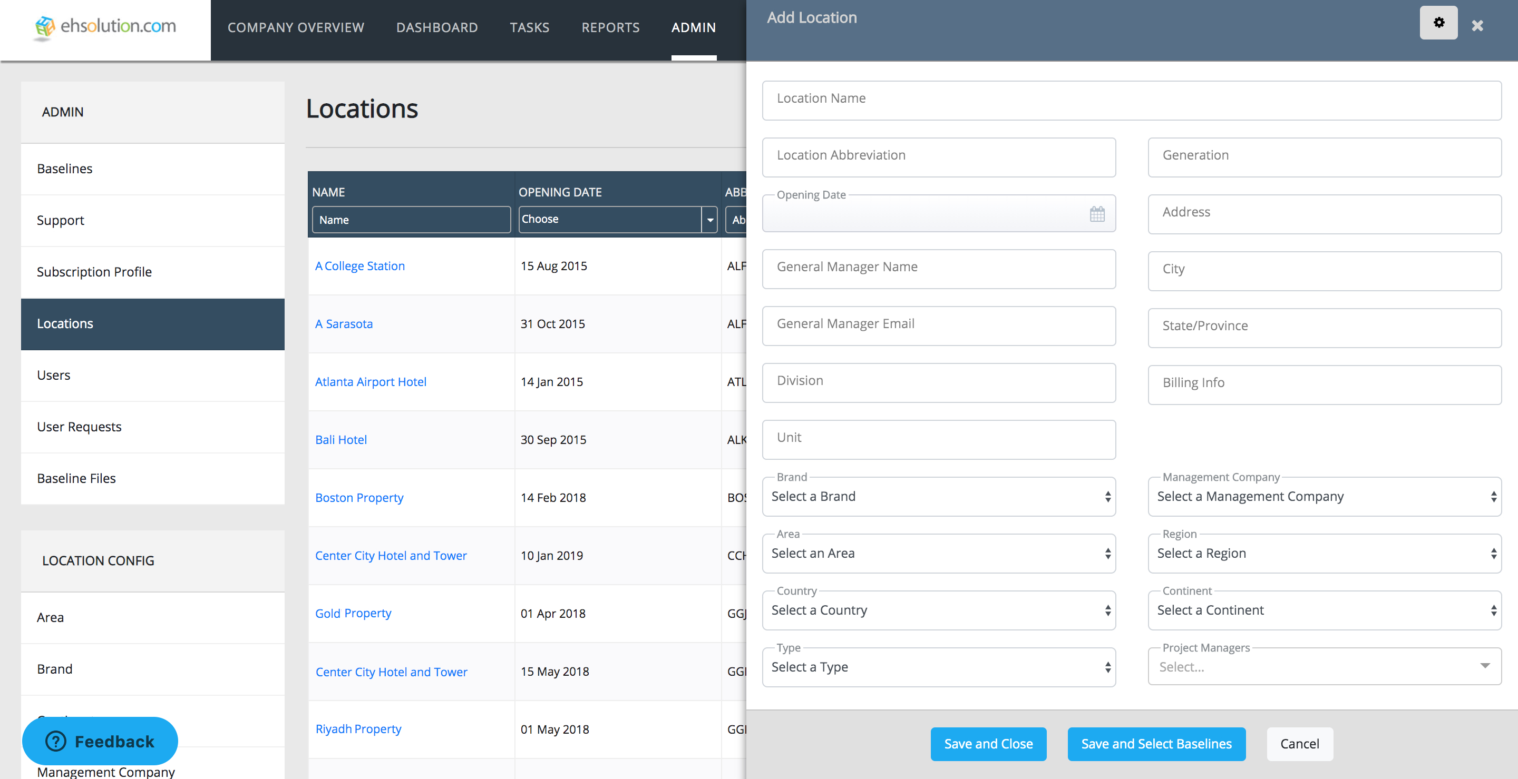
Task: Select the Admin tab
Action: pyautogui.click(x=694, y=28)
